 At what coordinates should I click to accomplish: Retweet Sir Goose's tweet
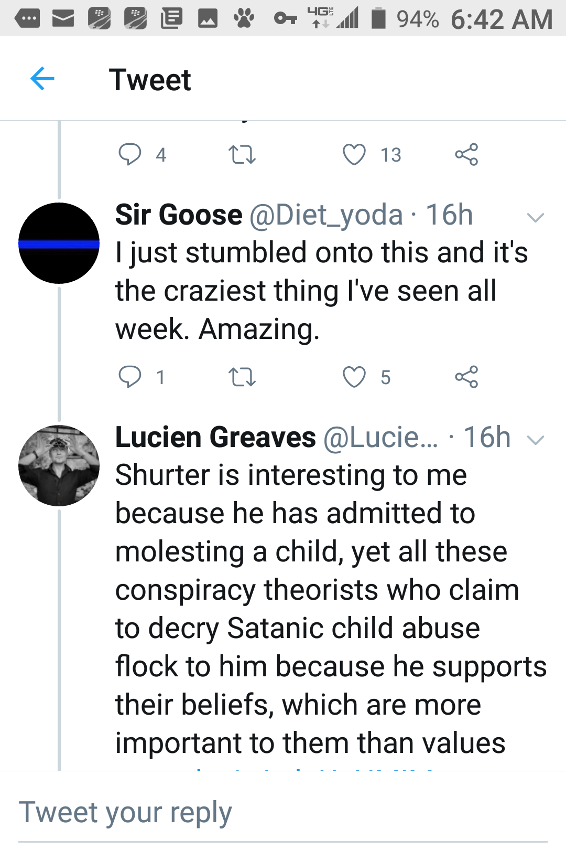242,377
